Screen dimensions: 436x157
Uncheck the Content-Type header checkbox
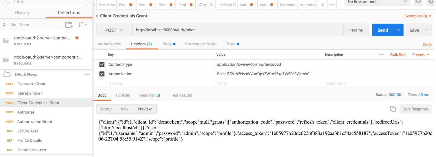point(102,64)
